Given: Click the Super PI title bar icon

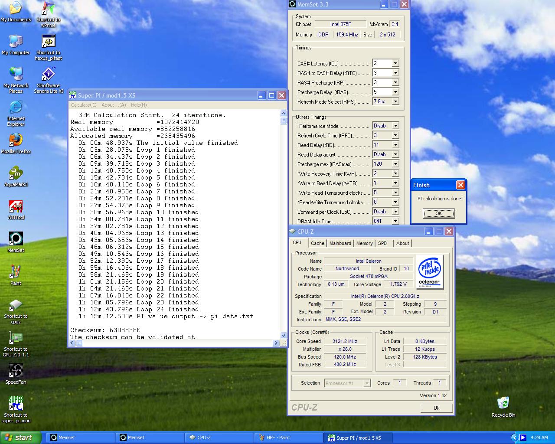Looking at the screenshot, I should tap(73, 95).
